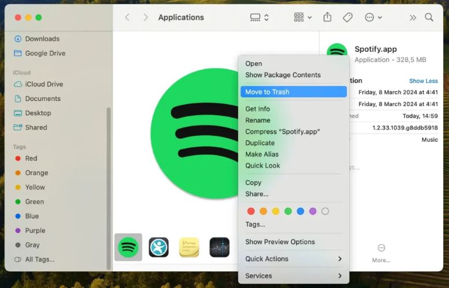Apply red tag dot in context menu

[x=251, y=211]
